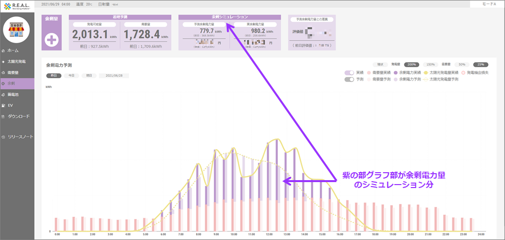
Task: Open the 需要量 demand page
Action: coord(13,72)
